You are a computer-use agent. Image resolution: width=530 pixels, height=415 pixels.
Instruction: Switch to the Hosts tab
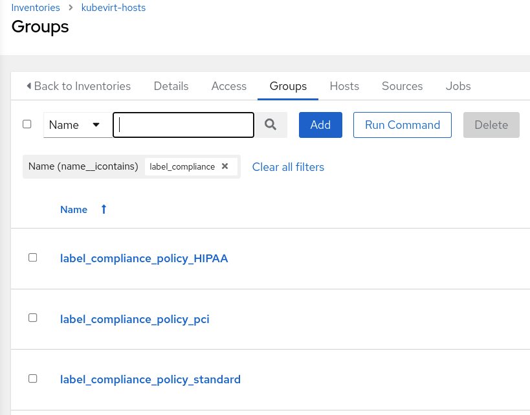[x=344, y=86]
